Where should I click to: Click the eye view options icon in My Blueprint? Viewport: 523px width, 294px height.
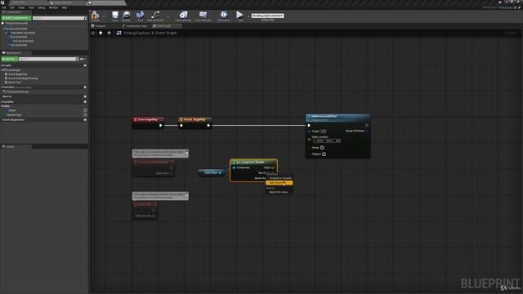pyautogui.click(x=82, y=59)
